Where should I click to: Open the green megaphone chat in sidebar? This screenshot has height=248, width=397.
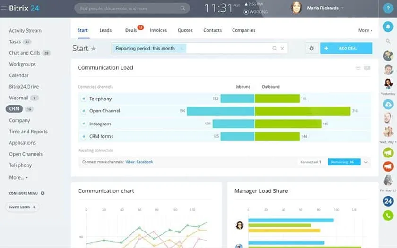tap(388, 153)
